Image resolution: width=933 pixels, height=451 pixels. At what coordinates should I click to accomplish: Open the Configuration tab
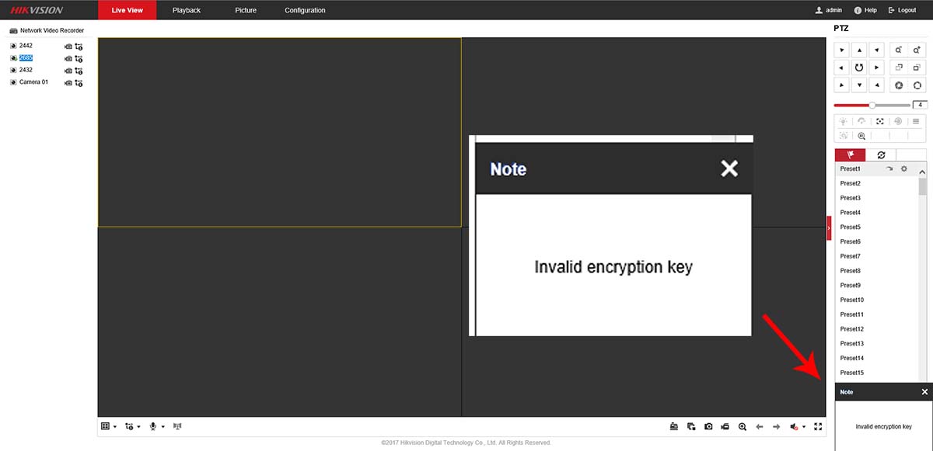[x=304, y=10]
